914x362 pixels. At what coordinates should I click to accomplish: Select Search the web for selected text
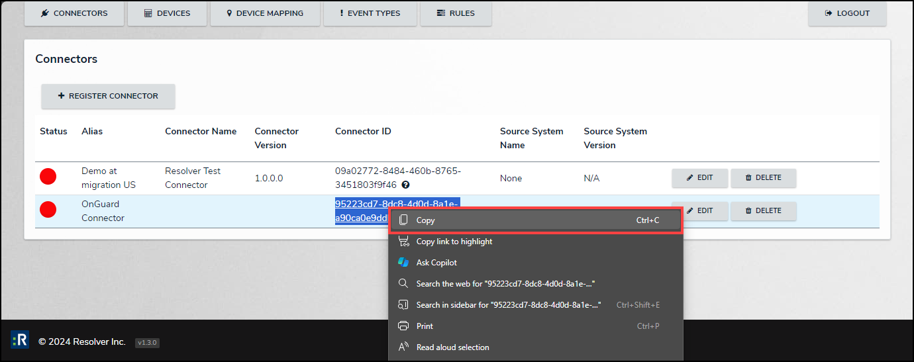click(505, 284)
